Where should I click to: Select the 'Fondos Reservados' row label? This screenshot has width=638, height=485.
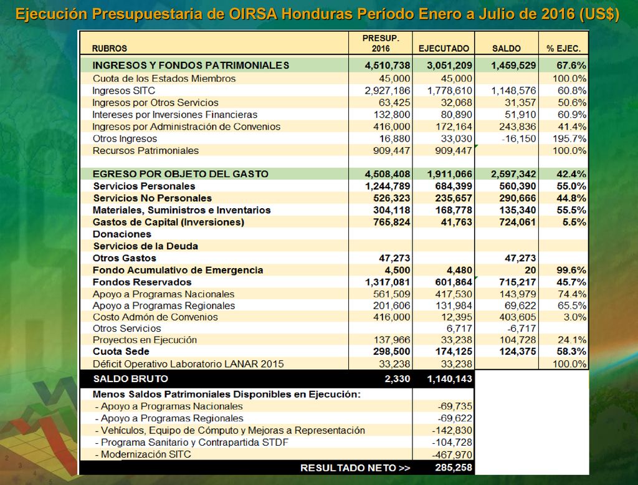142,282
